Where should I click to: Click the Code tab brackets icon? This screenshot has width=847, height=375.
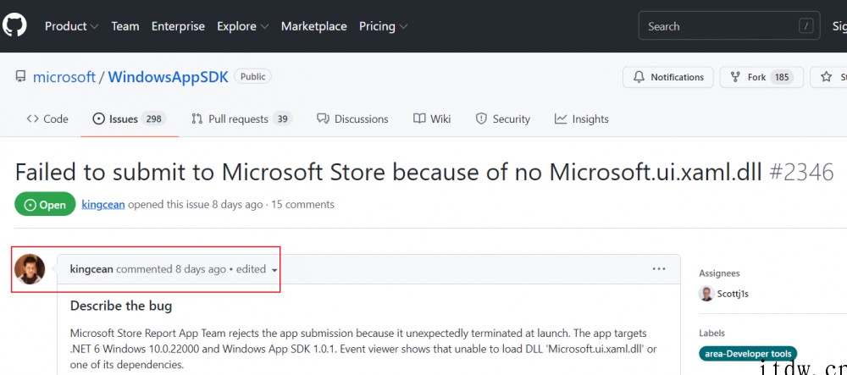32,119
